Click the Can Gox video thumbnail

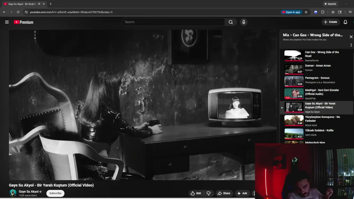pos(294,56)
